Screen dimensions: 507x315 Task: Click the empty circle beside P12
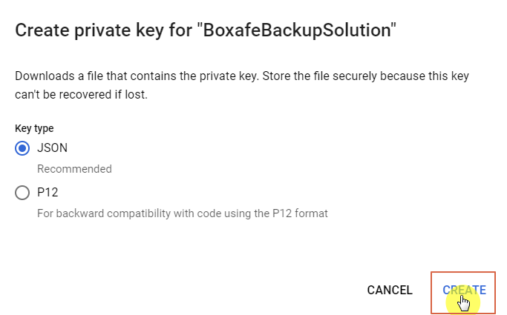point(22,193)
